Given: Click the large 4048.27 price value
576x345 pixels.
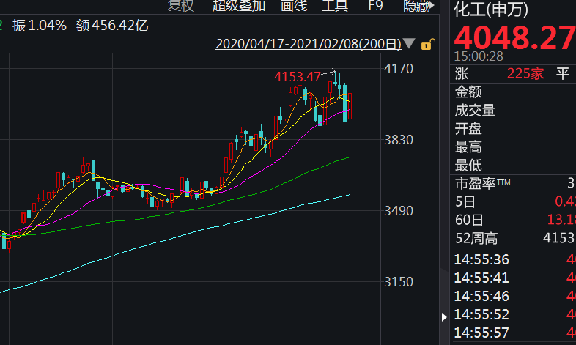Looking at the screenshot, I should (x=514, y=36).
